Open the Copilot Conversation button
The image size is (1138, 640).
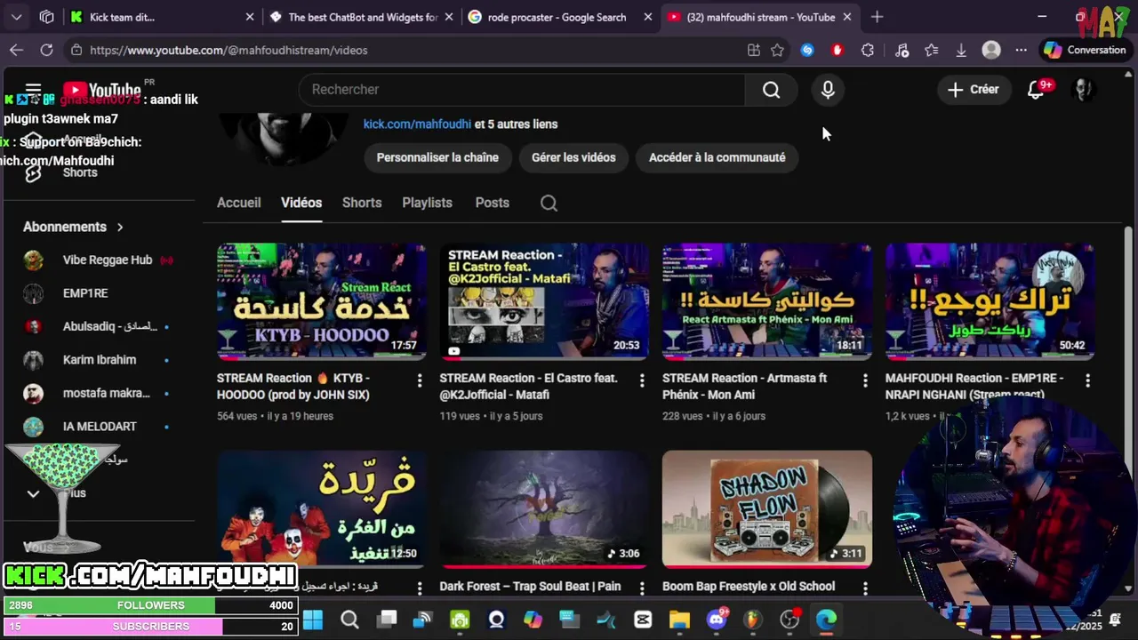click(1085, 50)
